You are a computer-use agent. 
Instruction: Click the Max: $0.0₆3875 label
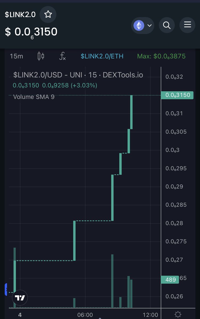point(161,56)
